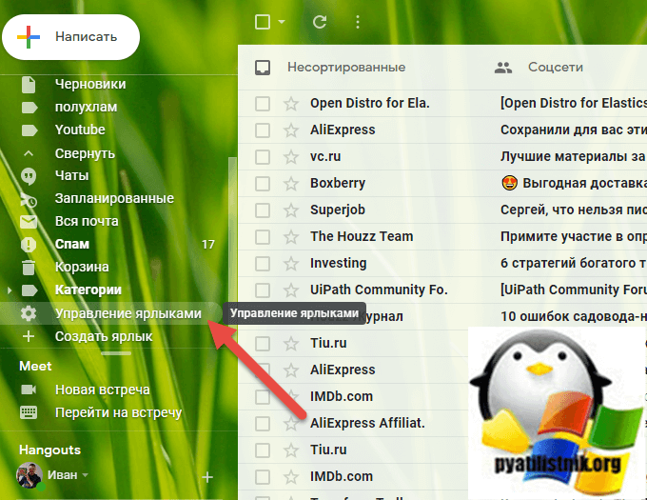Click Создать ярлык

tap(104, 336)
